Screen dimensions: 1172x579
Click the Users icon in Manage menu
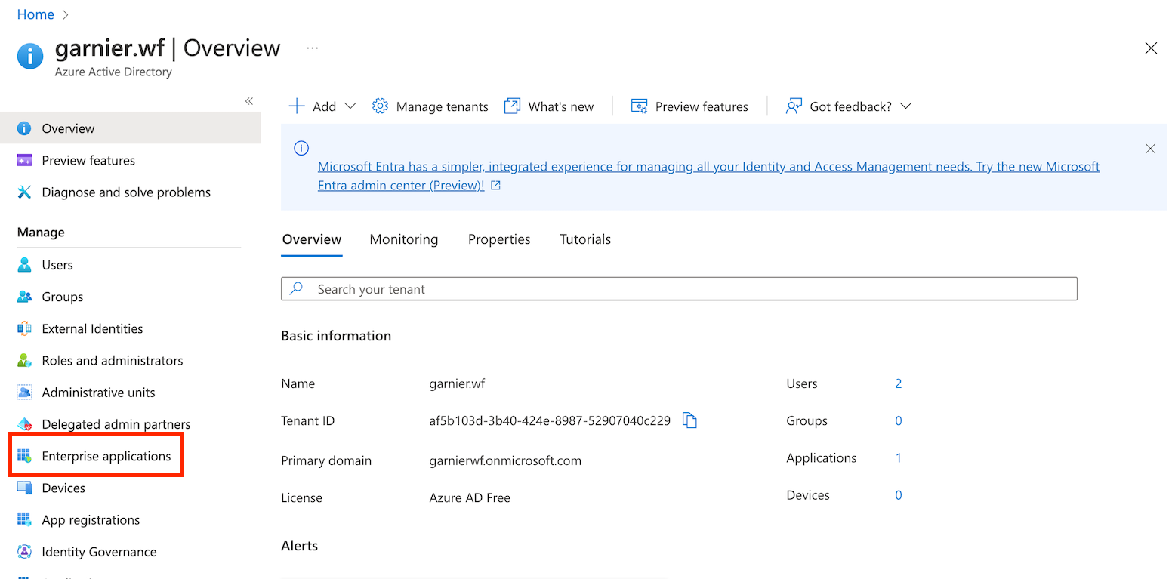[24, 265]
